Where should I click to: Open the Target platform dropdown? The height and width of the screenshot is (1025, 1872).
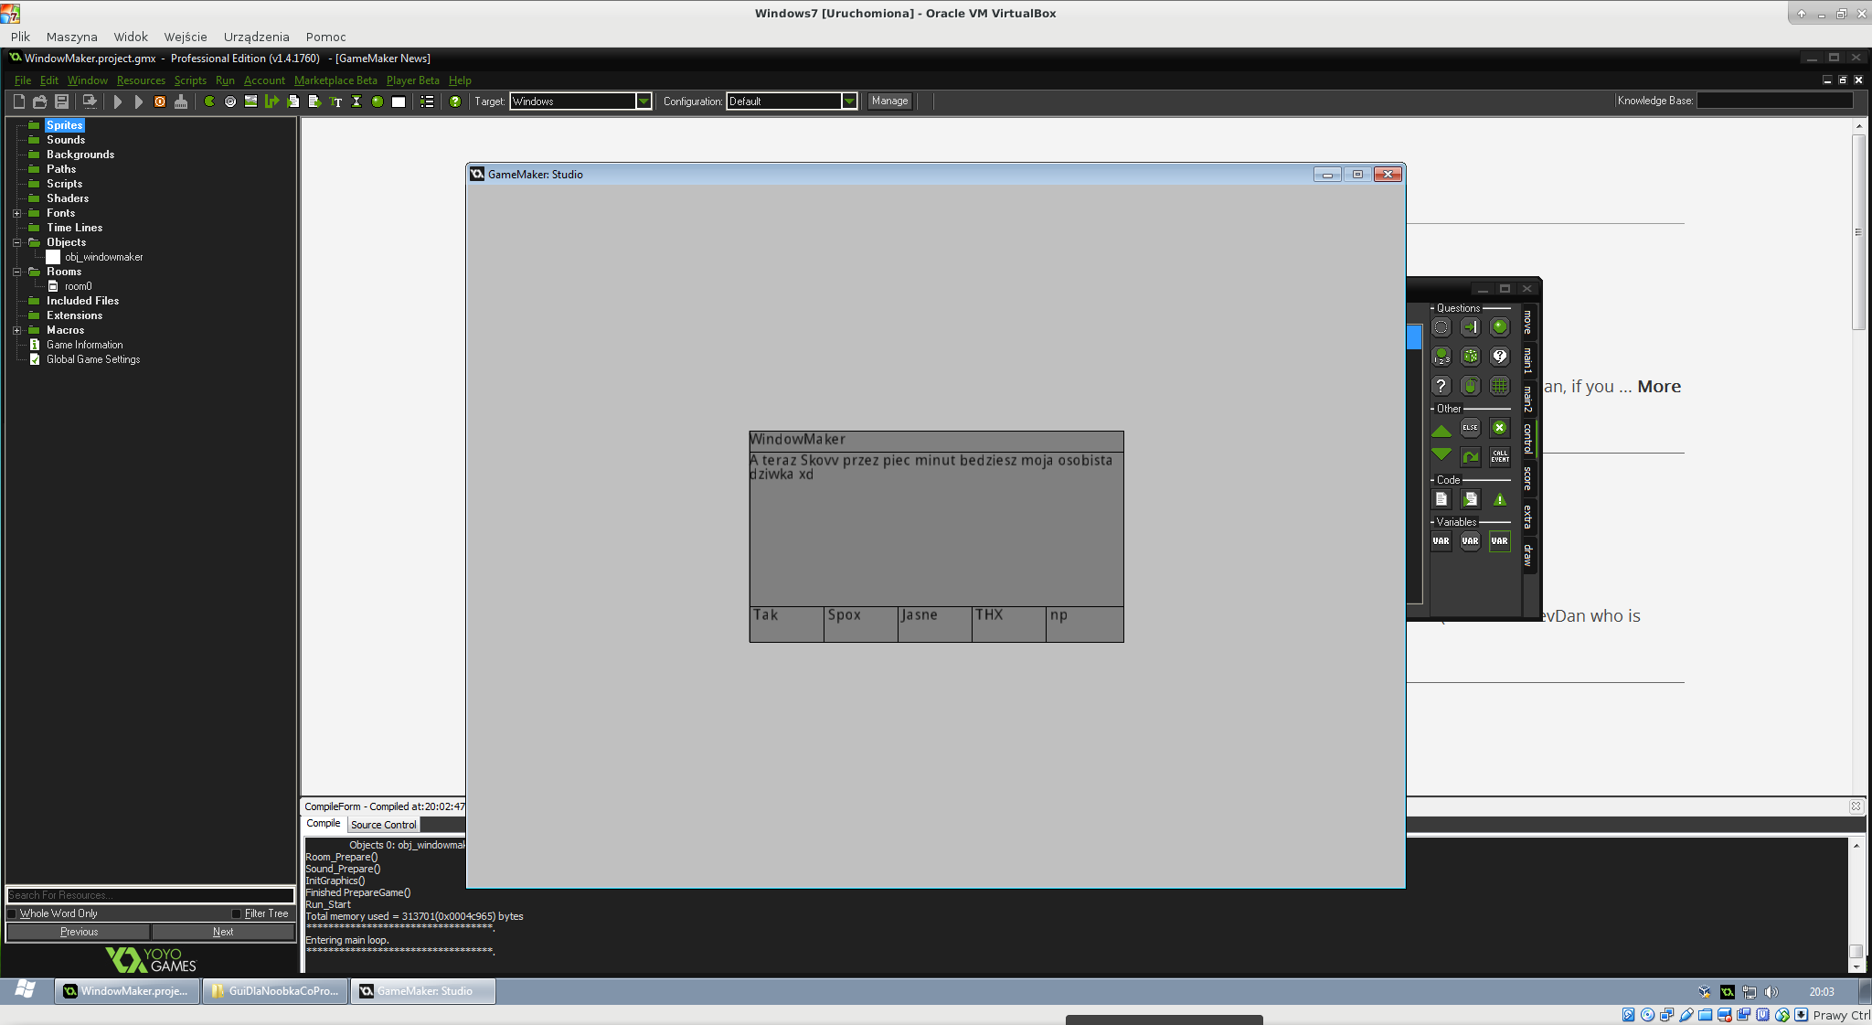(643, 101)
